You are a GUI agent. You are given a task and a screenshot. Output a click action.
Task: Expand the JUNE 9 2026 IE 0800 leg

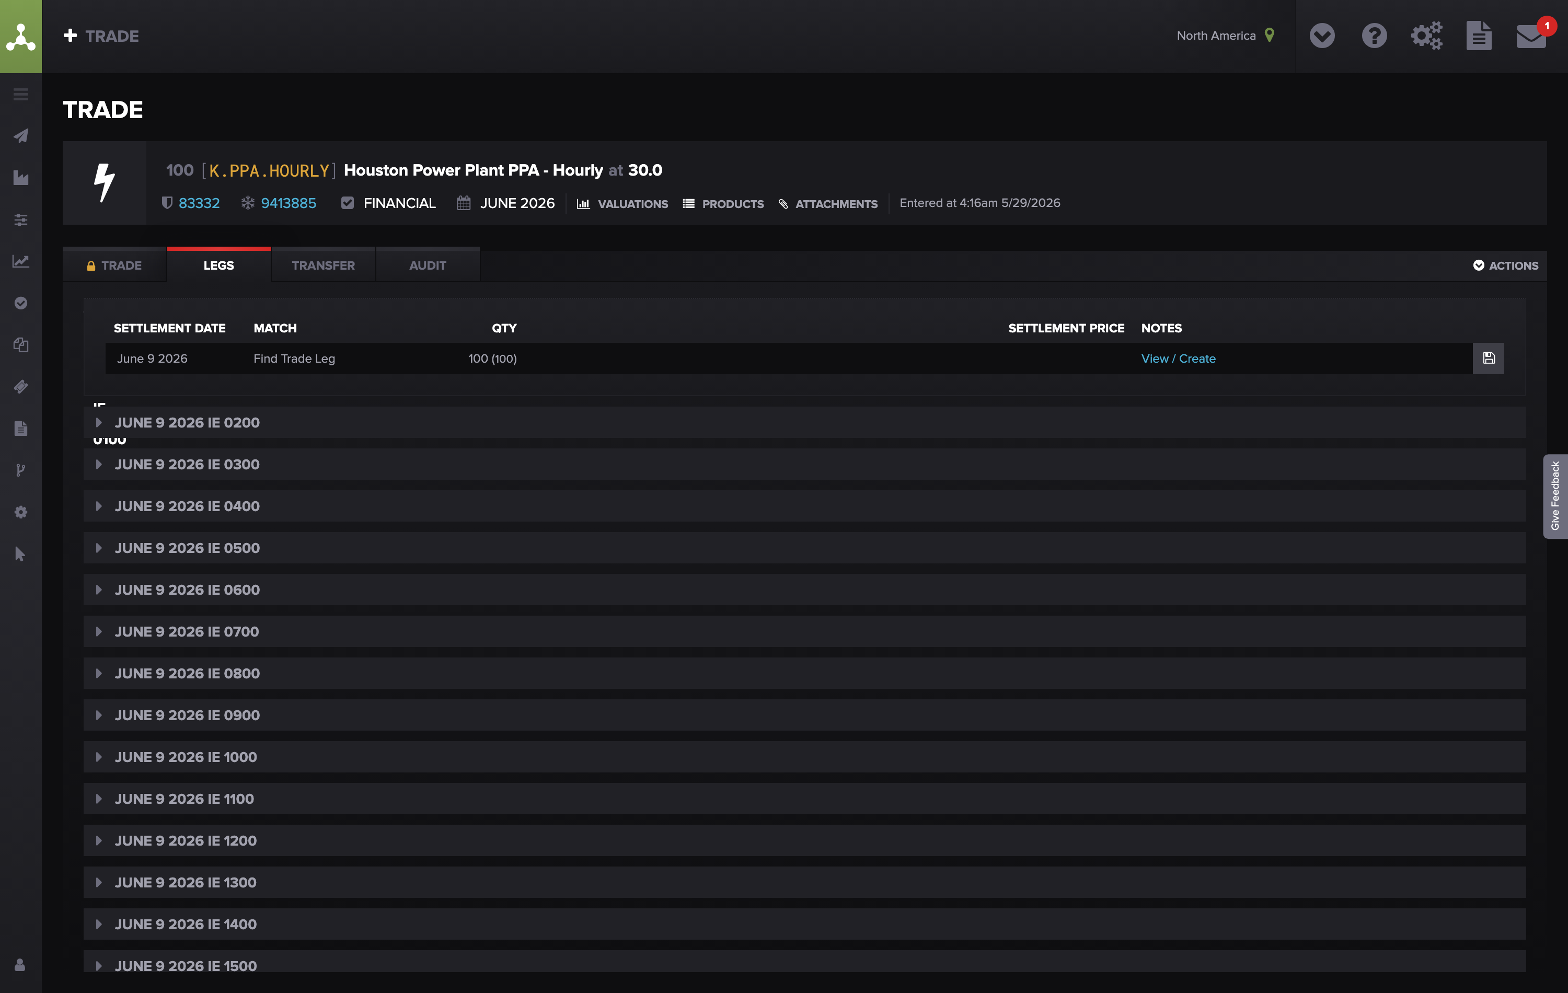pyautogui.click(x=804, y=673)
